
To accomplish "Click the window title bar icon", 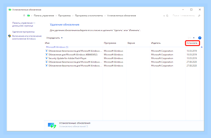I will 10,10.
